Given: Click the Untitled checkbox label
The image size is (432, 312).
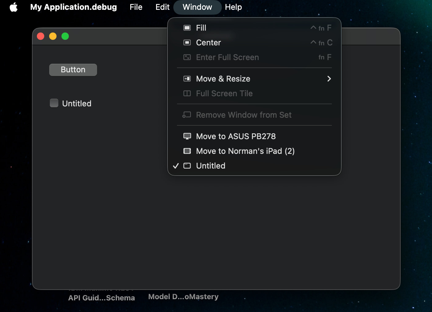Looking at the screenshot, I should click(77, 104).
